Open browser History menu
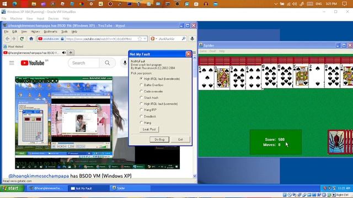353x198 pixels. [35, 32]
